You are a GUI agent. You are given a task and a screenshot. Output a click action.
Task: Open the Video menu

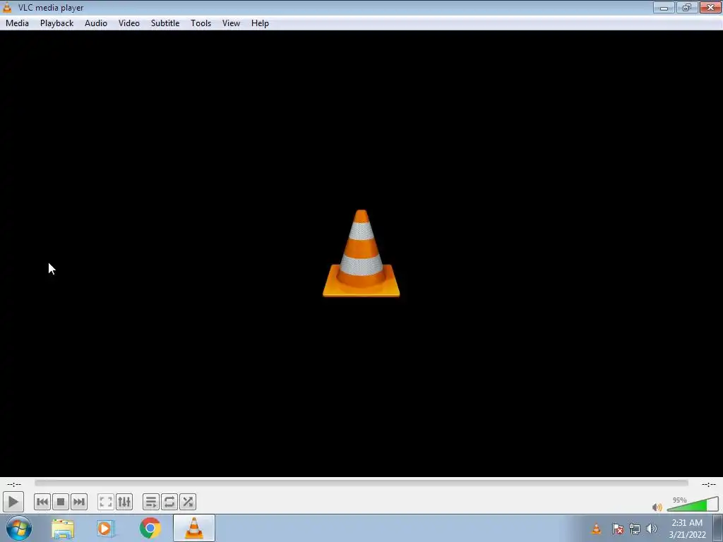coord(129,23)
